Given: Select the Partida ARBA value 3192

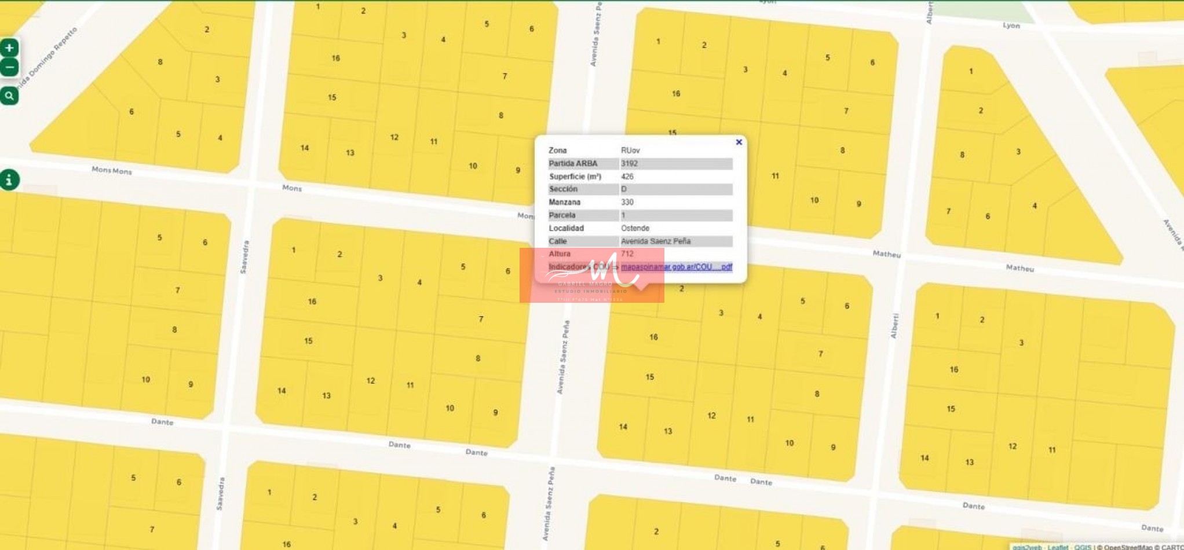Looking at the screenshot, I should tap(629, 164).
